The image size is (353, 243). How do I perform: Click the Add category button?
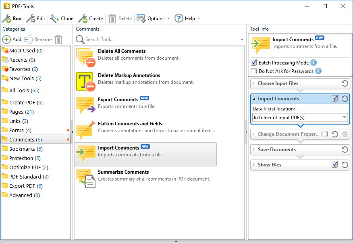pyautogui.click(x=12, y=39)
